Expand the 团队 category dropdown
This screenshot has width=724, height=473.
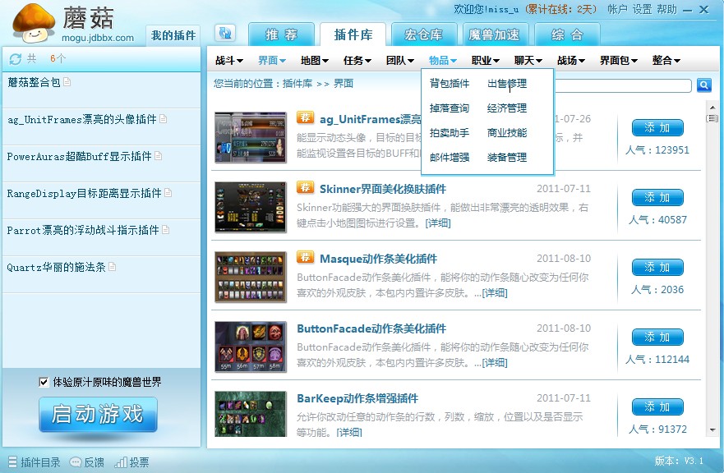pyautogui.click(x=400, y=61)
